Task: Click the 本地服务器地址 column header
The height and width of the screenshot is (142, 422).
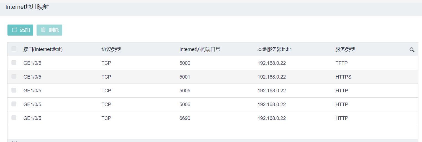Action: tap(274, 49)
